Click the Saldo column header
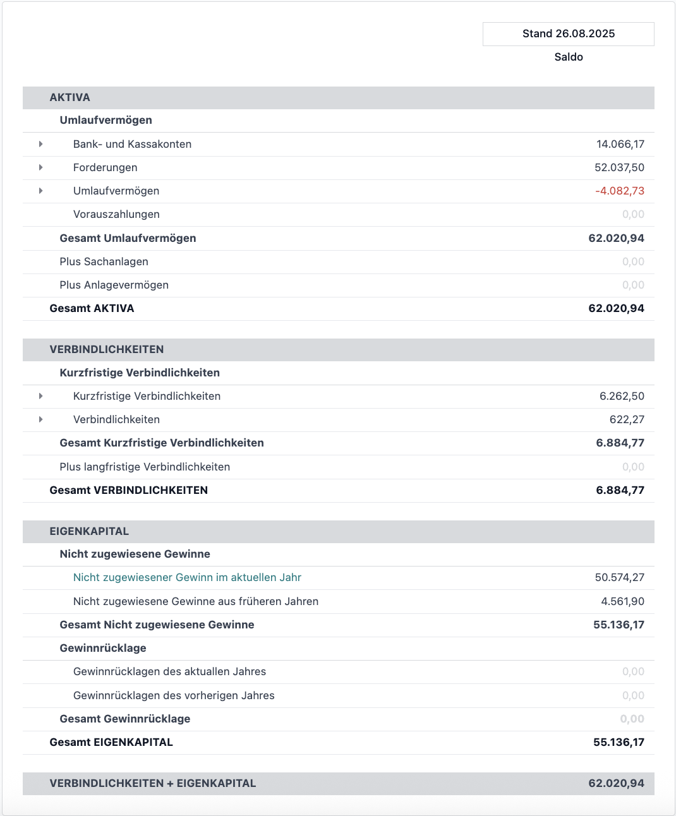The image size is (676, 816). click(x=569, y=57)
